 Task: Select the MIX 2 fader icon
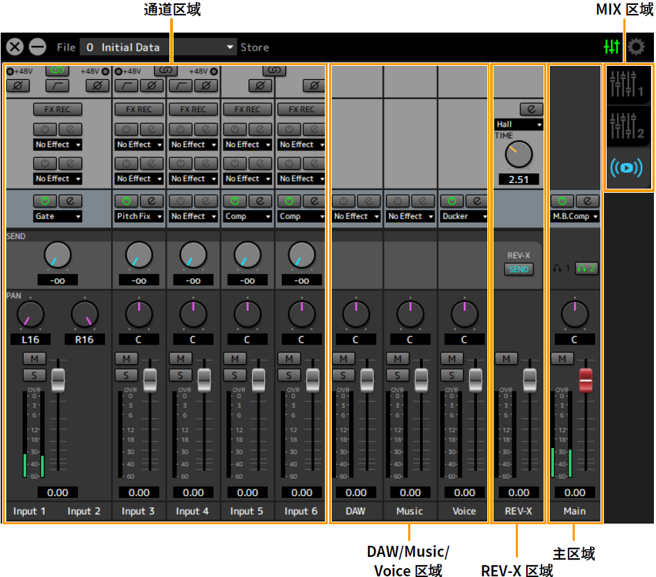628,127
